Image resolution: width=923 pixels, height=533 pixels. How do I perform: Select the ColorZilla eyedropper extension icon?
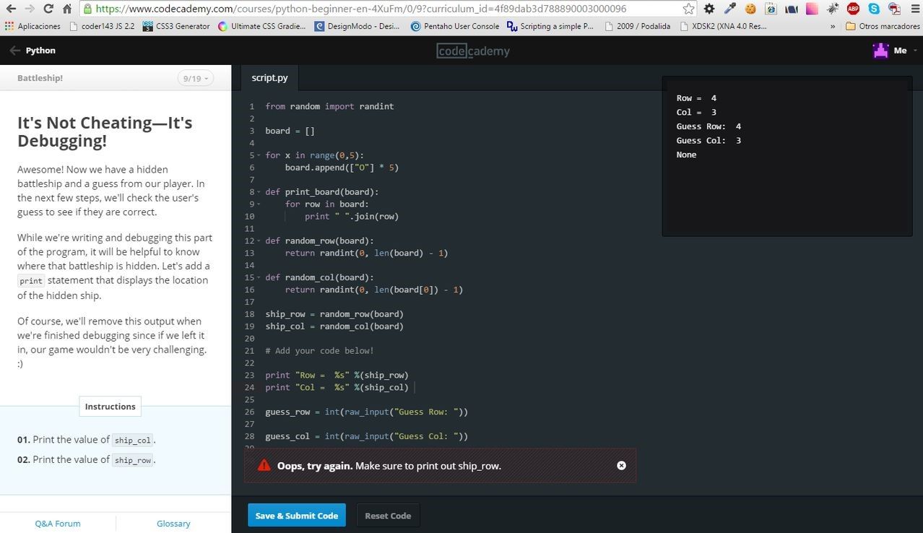click(730, 8)
